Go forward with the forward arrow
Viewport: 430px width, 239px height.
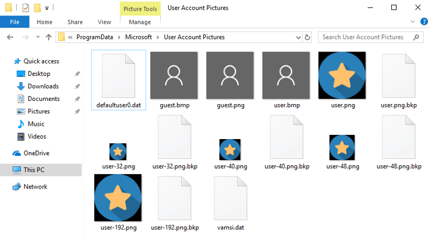pyautogui.click(x=25, y=37)
